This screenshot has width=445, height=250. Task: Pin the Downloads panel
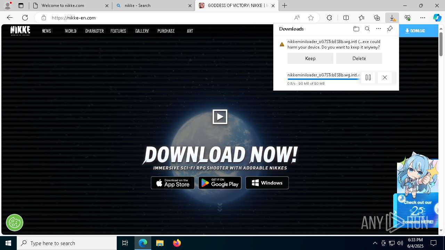pyautogui.click(x=390, y=29)
